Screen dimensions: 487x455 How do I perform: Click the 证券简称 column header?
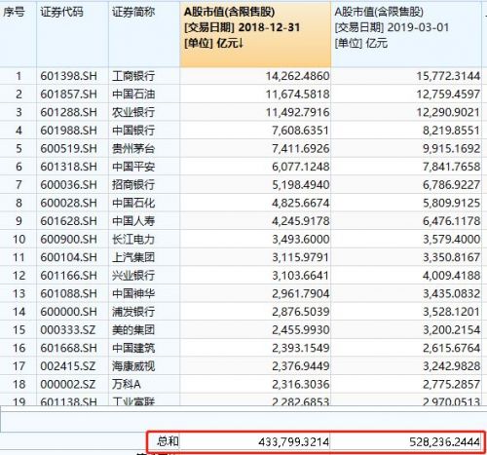coord(144,34)
